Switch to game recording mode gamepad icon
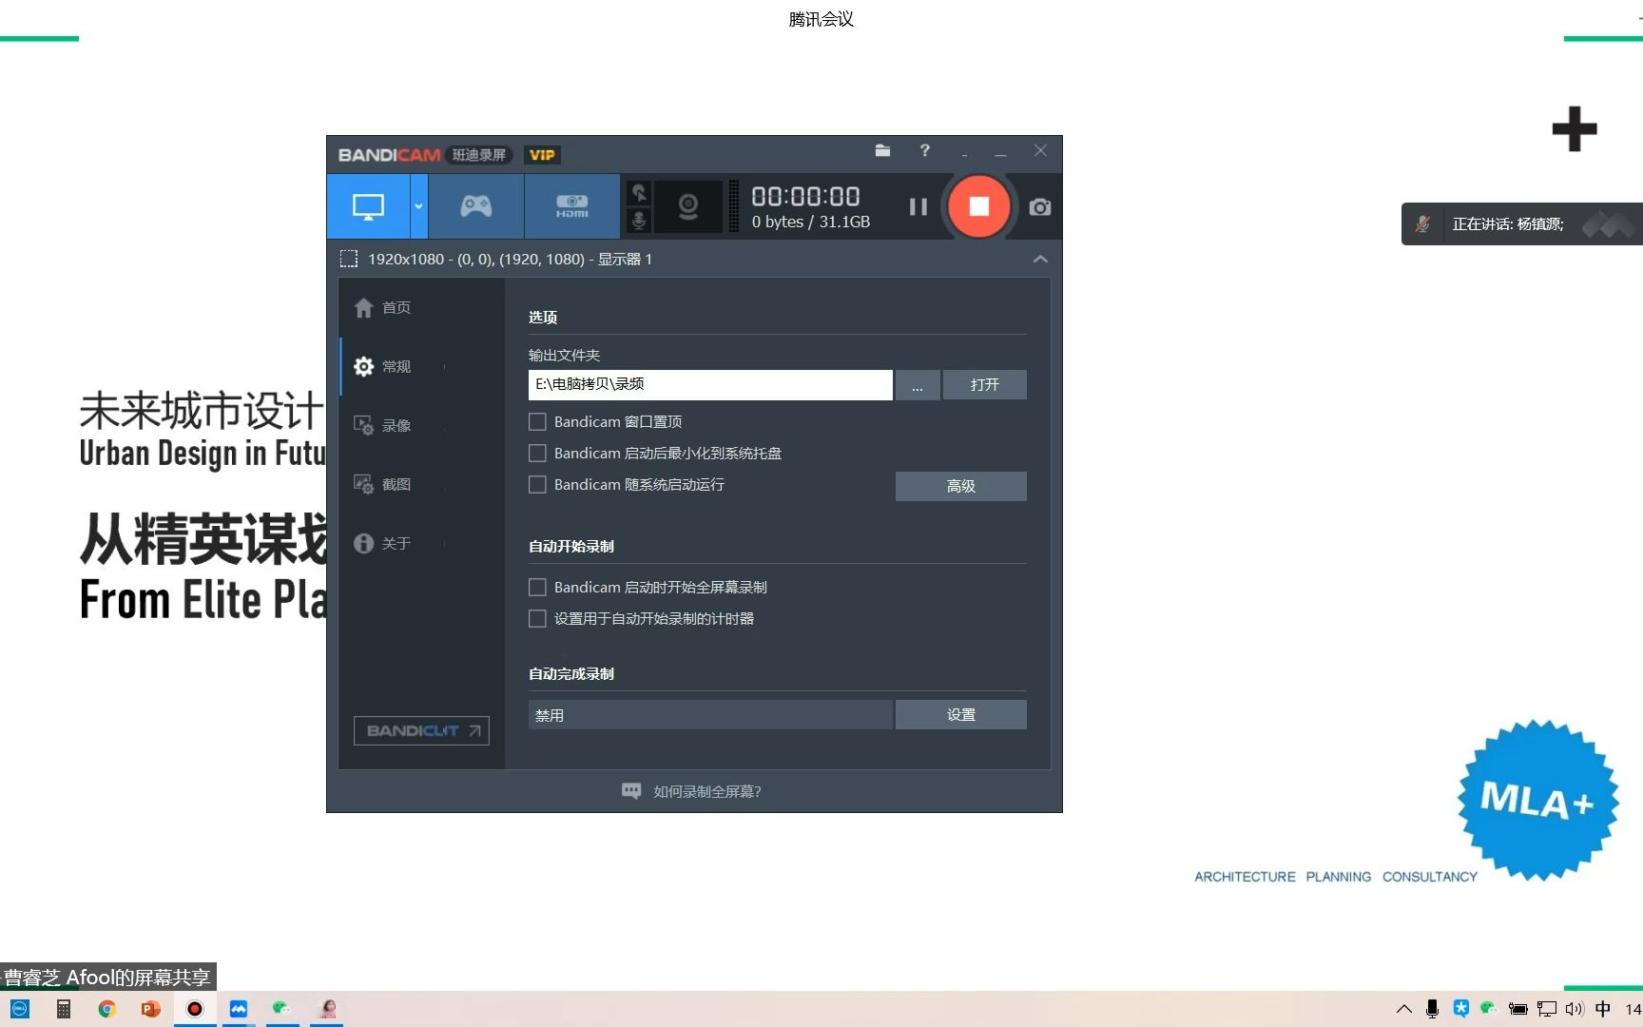Image resolution: width=1643 pixels, height=1027 pixels. tap(476, 206)
